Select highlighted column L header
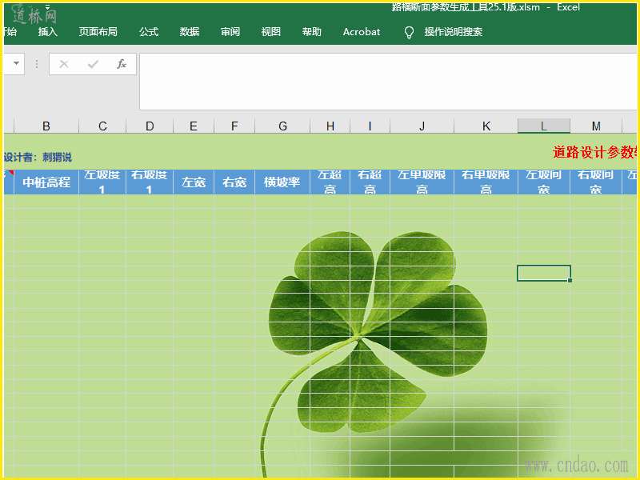Image resolution: width=640 pixels, height=480 pixels. [x=544, y=126]
